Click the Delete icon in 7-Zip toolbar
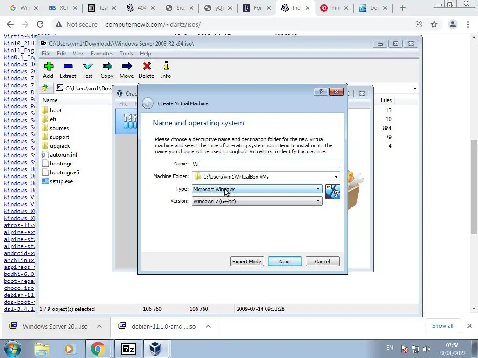 [x=146, y=66]
